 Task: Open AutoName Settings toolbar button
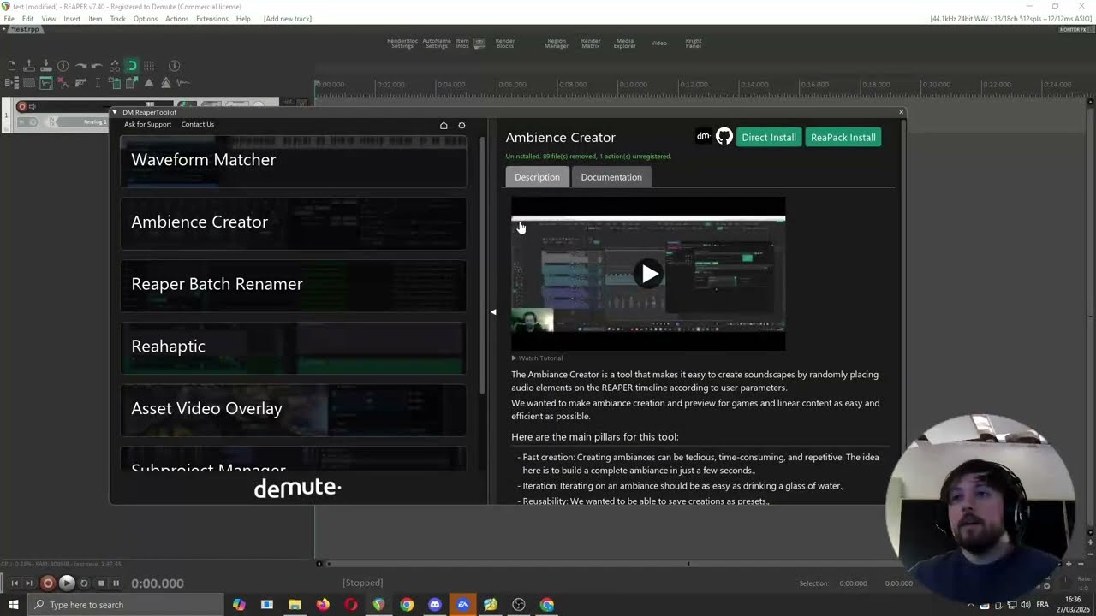437,43
